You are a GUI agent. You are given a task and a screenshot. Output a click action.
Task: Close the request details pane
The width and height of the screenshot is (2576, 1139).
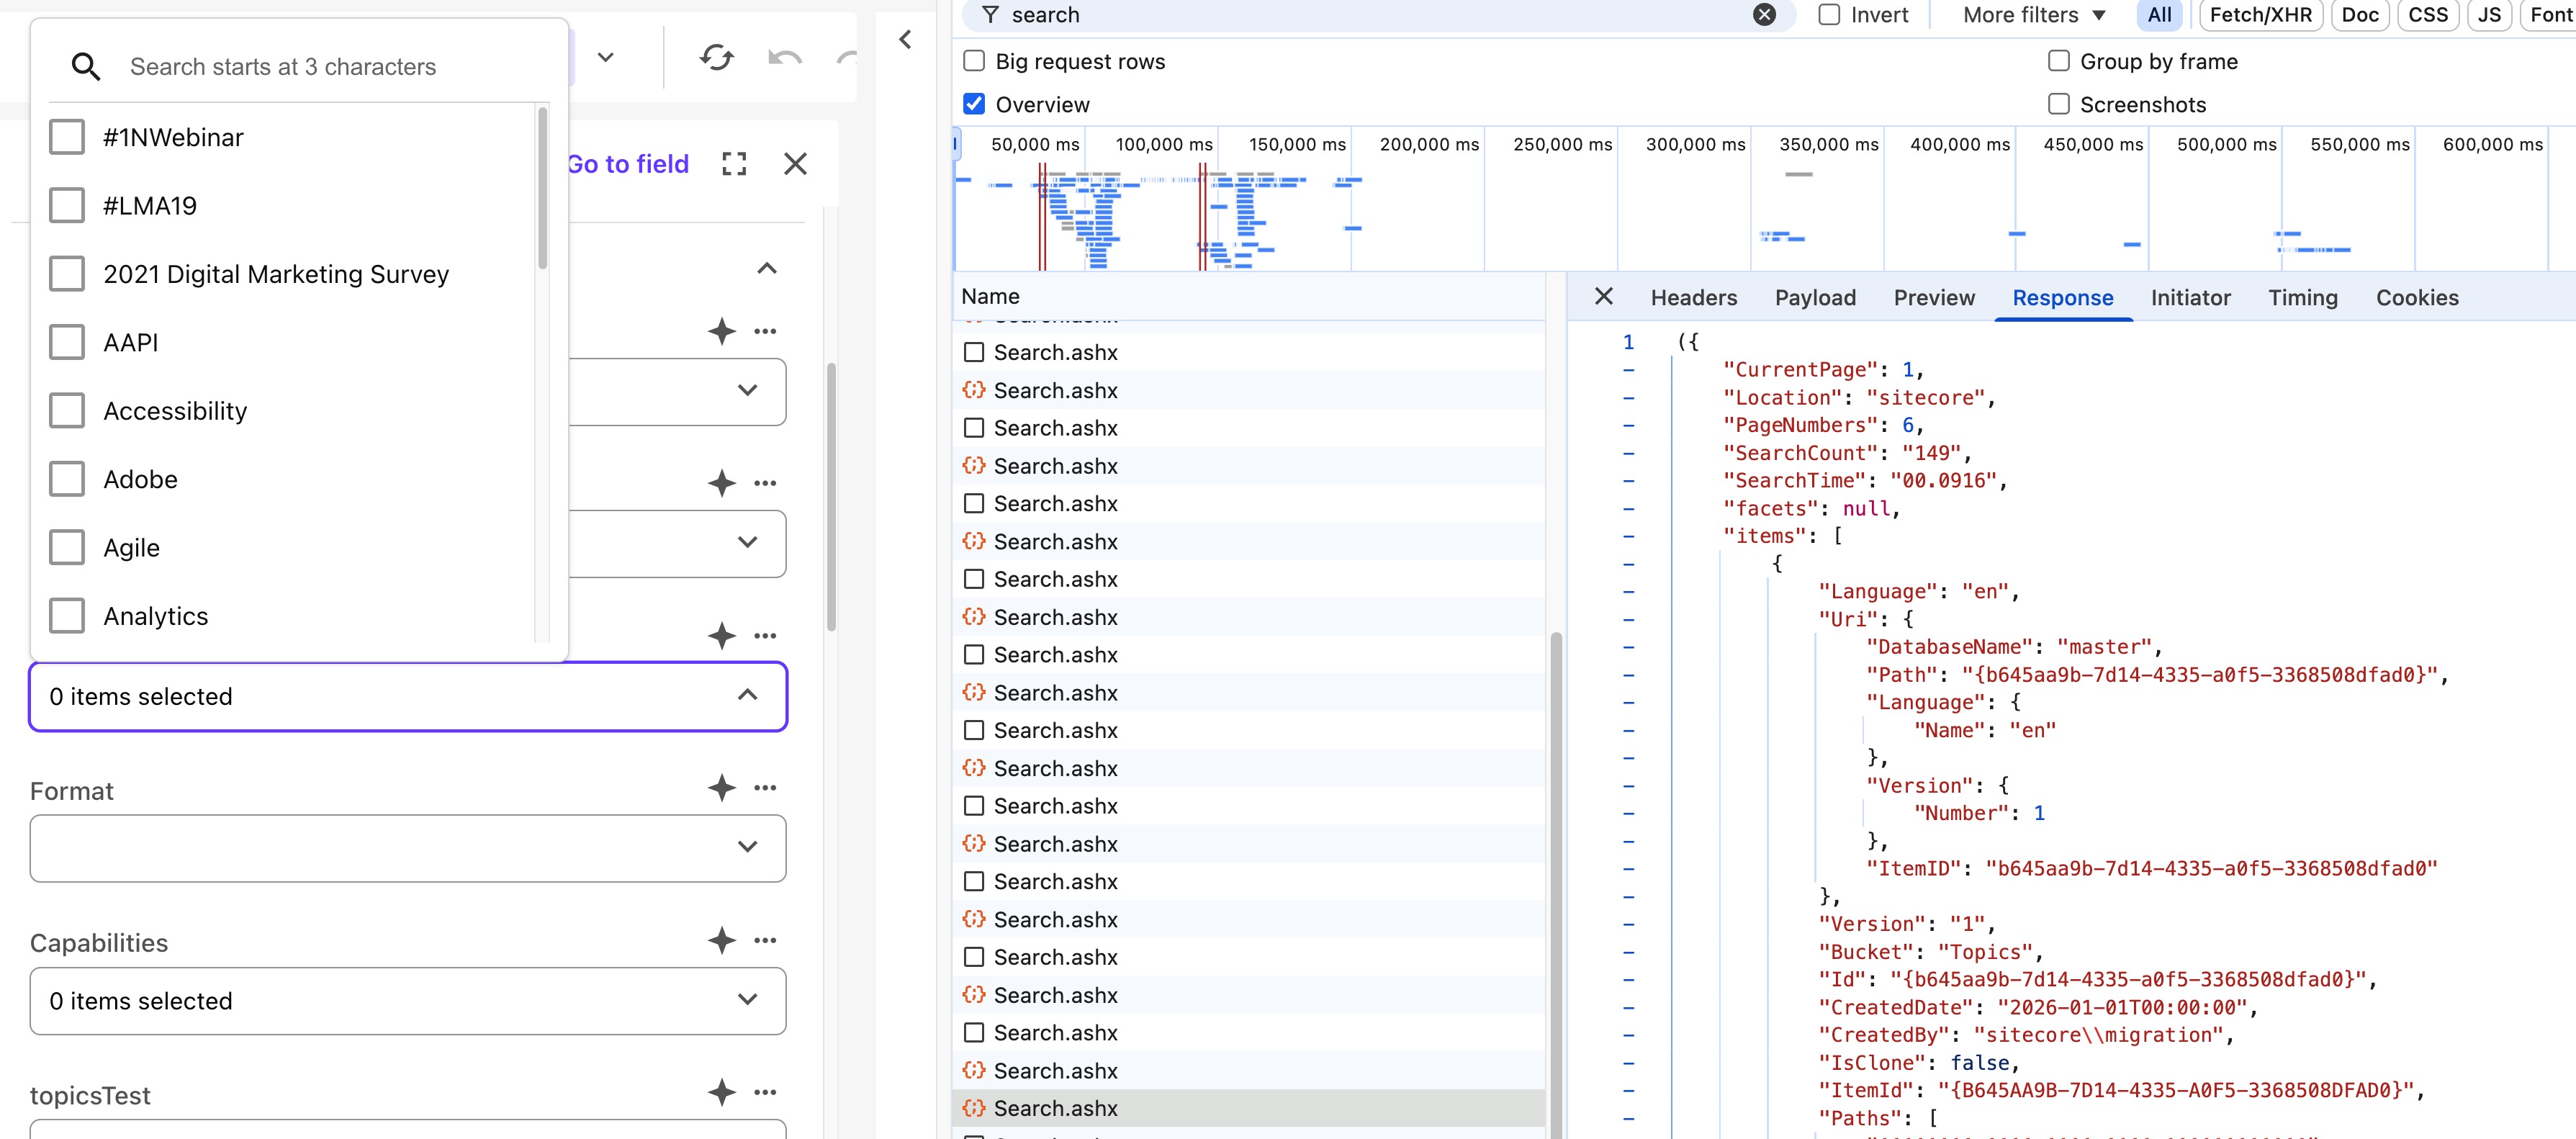click(1604, 296)
